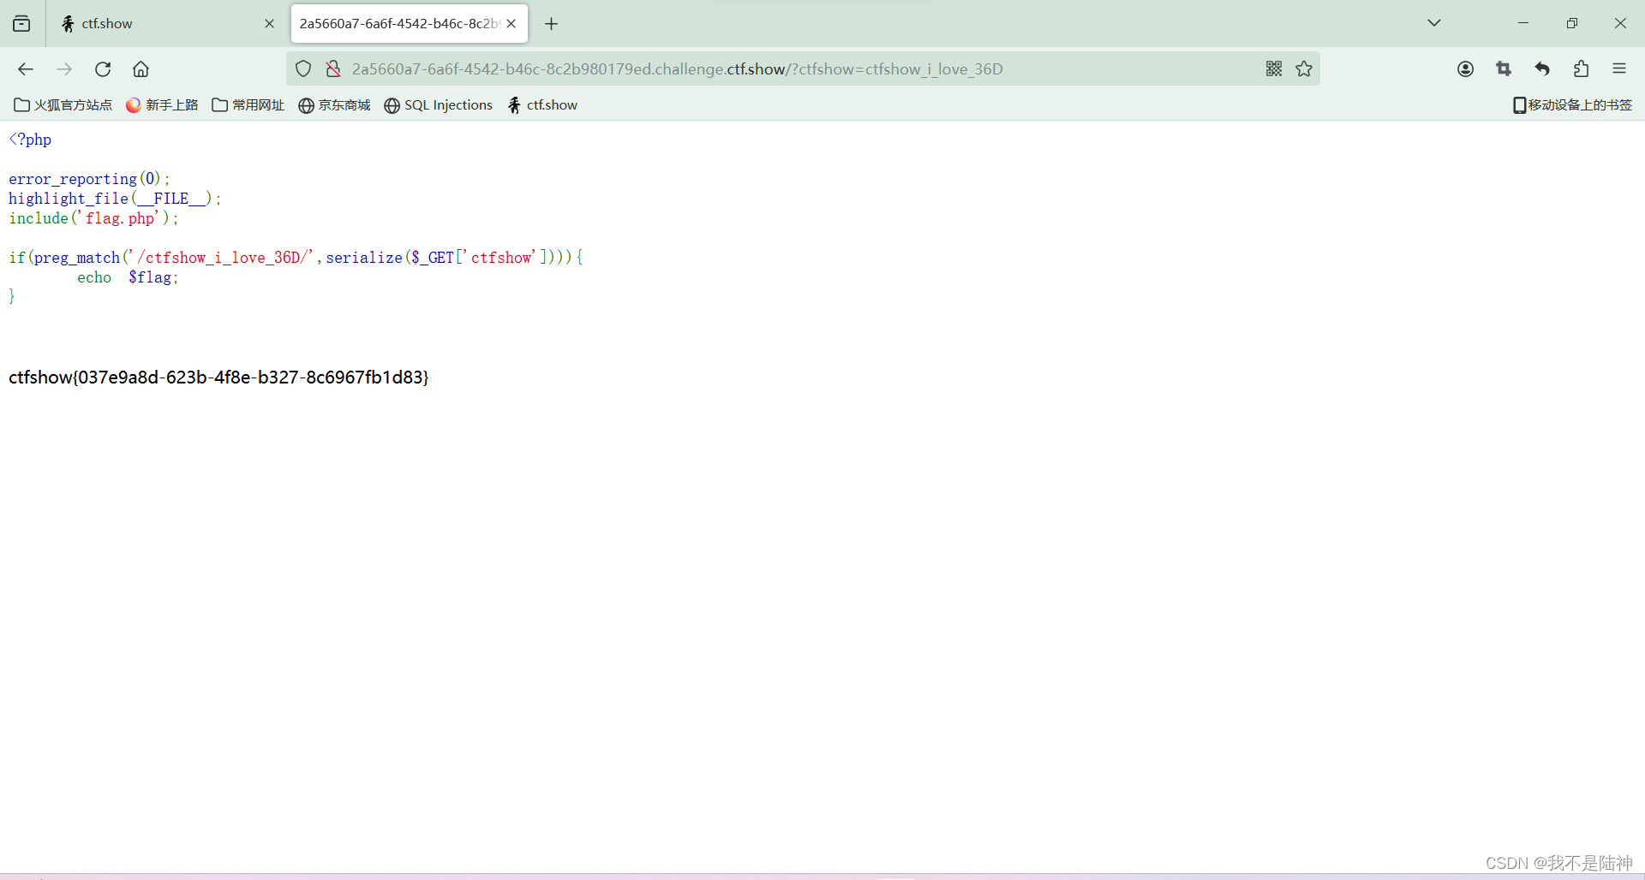The height and width of the screenshot is (880, 1645).
Task: Click the error_reporting(0) line
Action: pyautogui.click(x=89, y=179)
